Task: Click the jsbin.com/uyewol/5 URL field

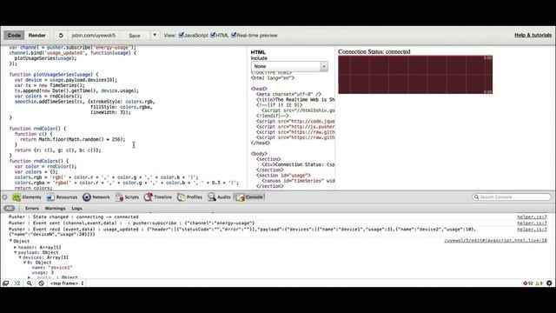Action: pyautogui.click(x=94, y=36)
